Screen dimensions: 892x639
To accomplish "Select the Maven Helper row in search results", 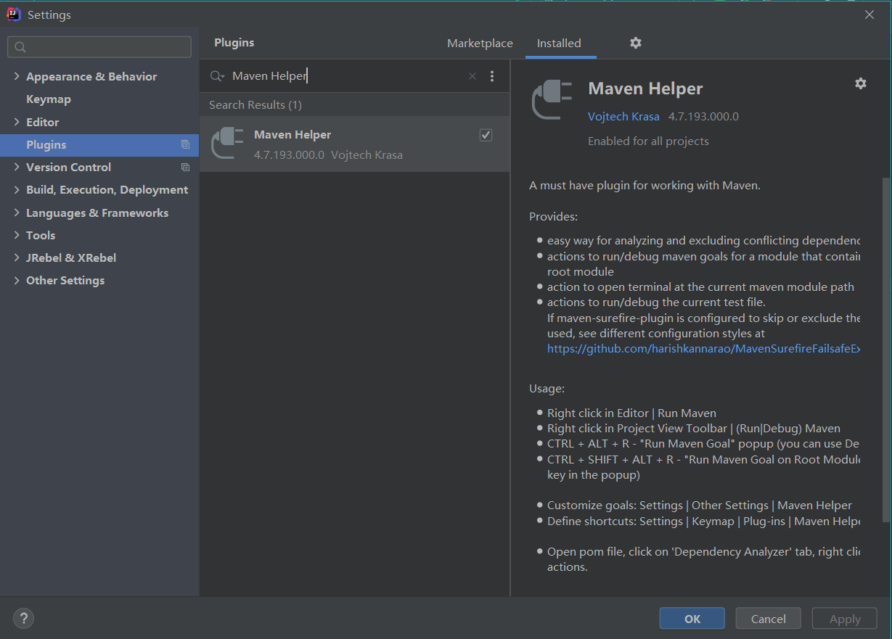I will [x=354, y=144].
